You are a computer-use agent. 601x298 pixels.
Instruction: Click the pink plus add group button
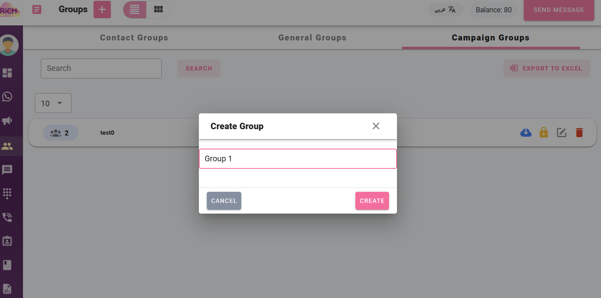(102, 10)
